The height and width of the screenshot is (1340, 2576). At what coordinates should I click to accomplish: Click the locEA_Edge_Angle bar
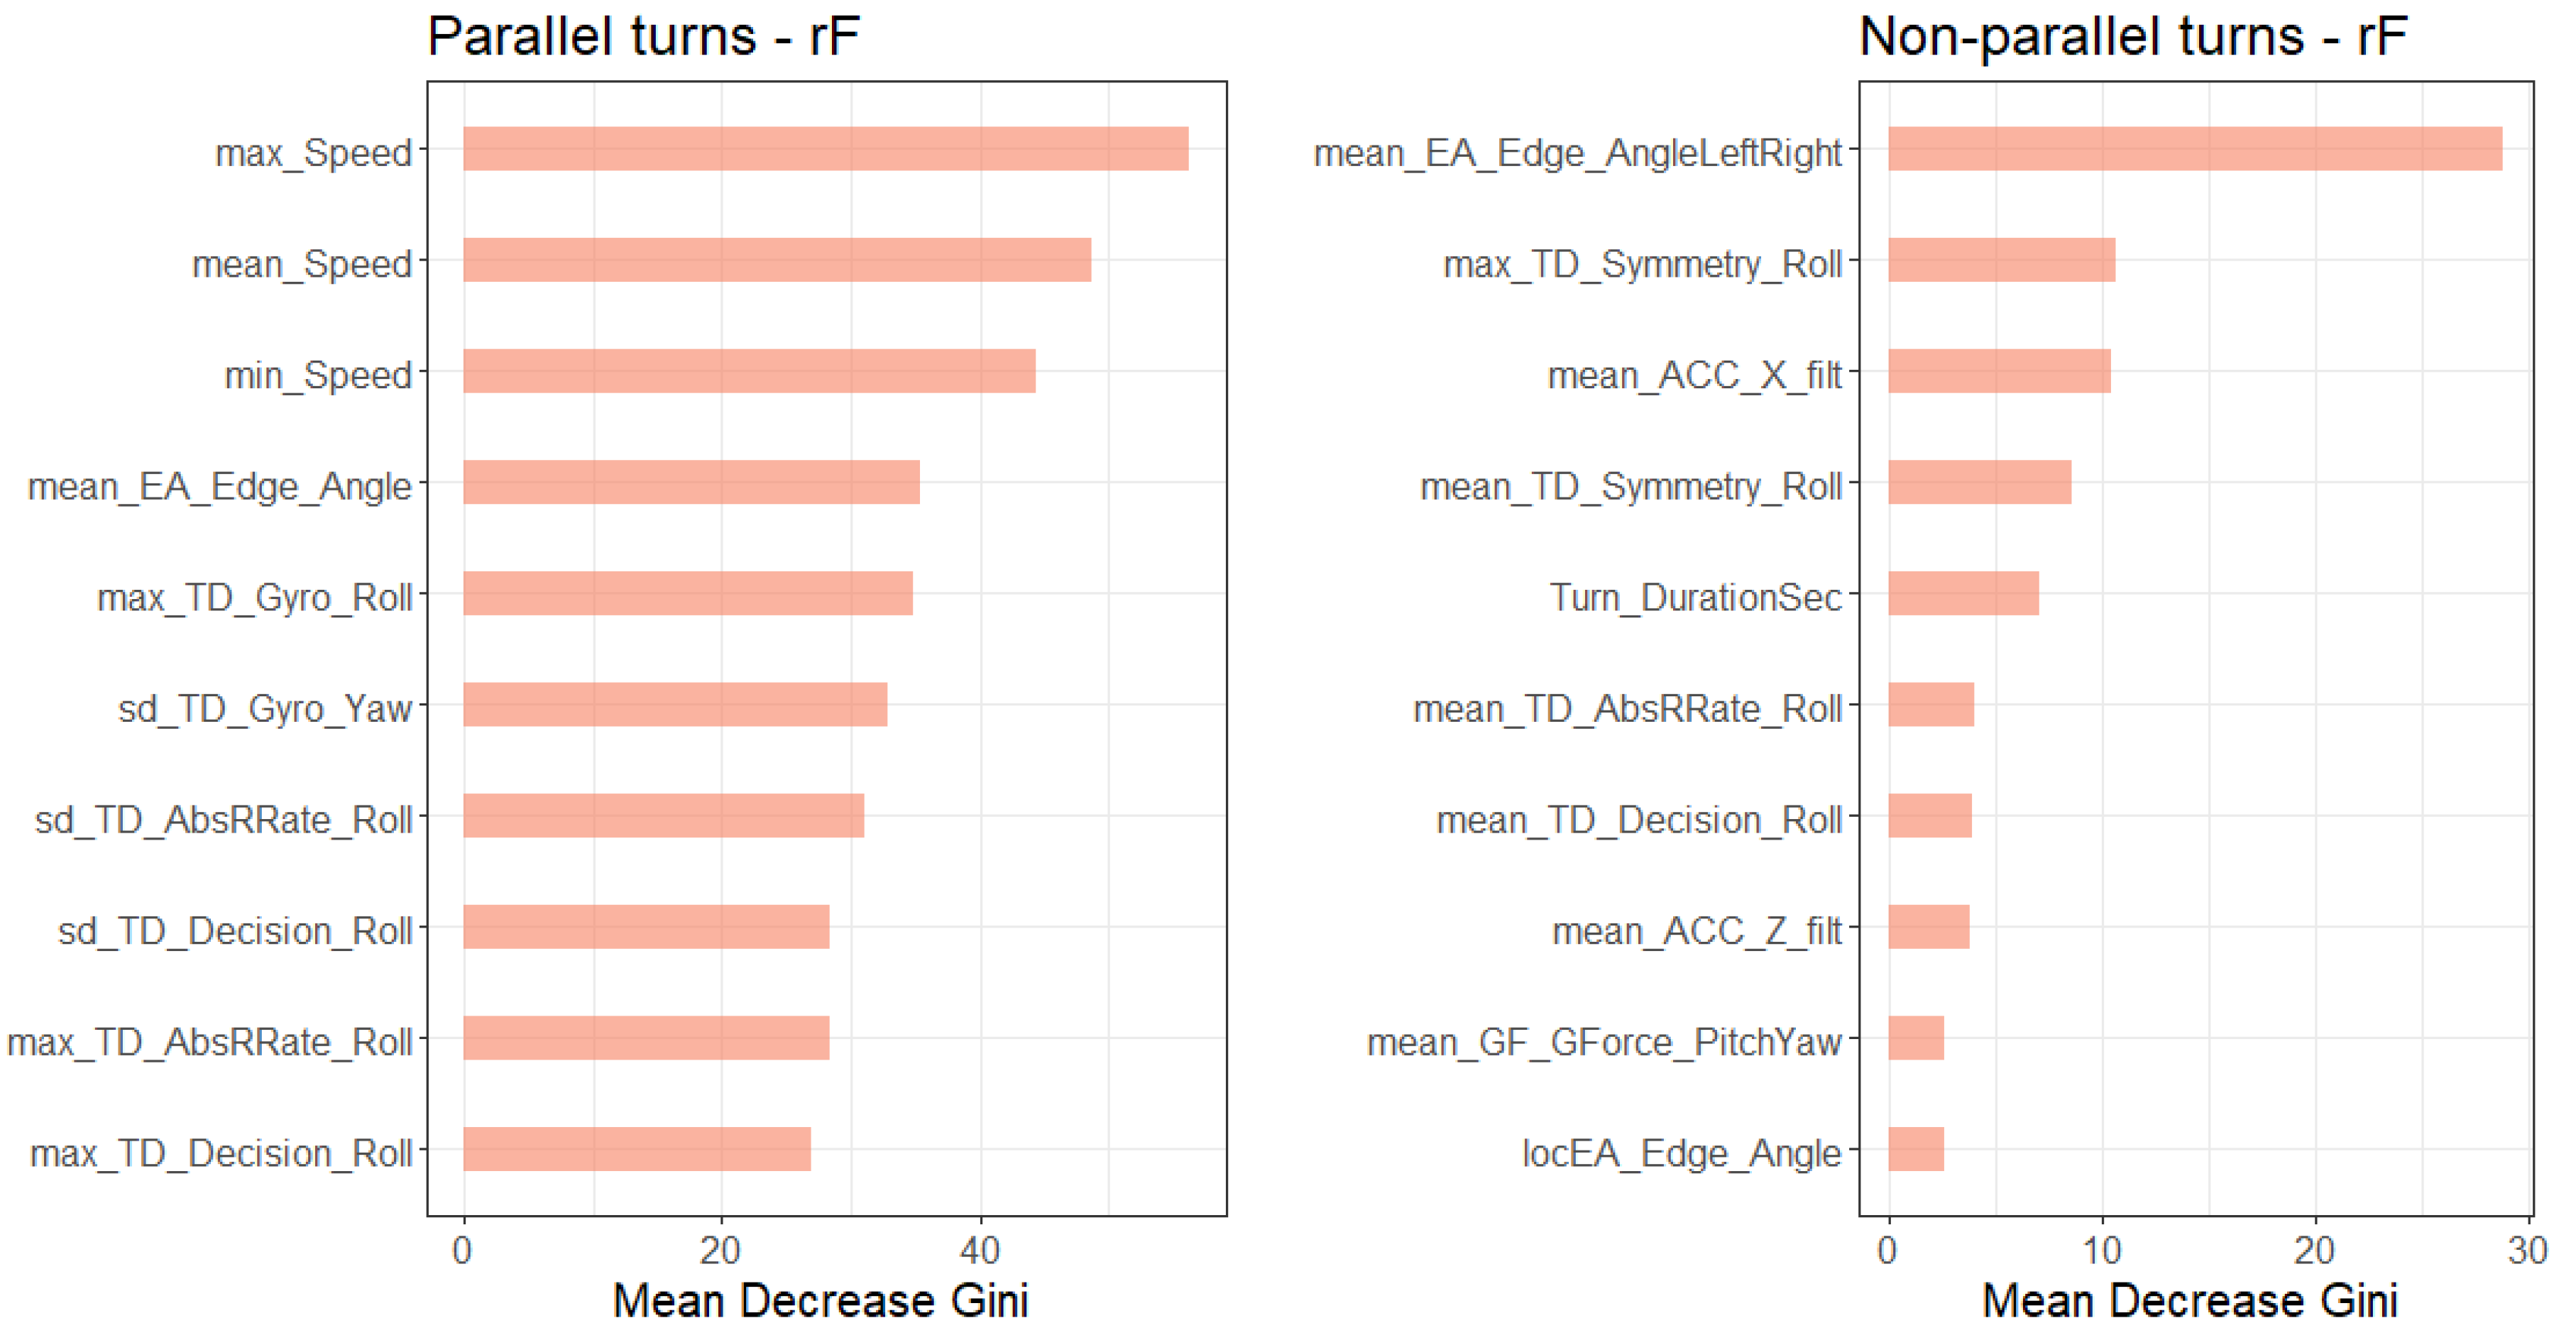point(1916,1149)
